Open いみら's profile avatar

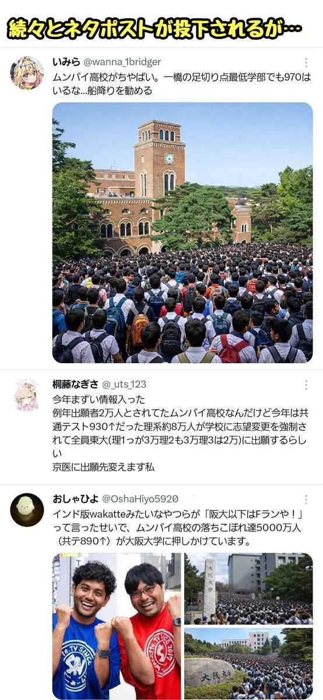click(x=27, y=73)
